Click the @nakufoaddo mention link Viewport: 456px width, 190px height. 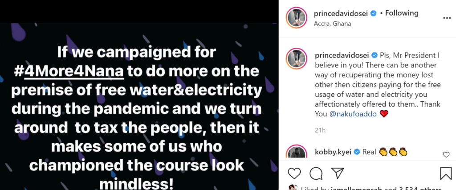[353, 114]
